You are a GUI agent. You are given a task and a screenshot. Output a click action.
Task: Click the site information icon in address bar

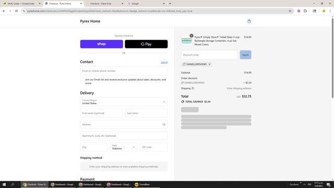24,11
